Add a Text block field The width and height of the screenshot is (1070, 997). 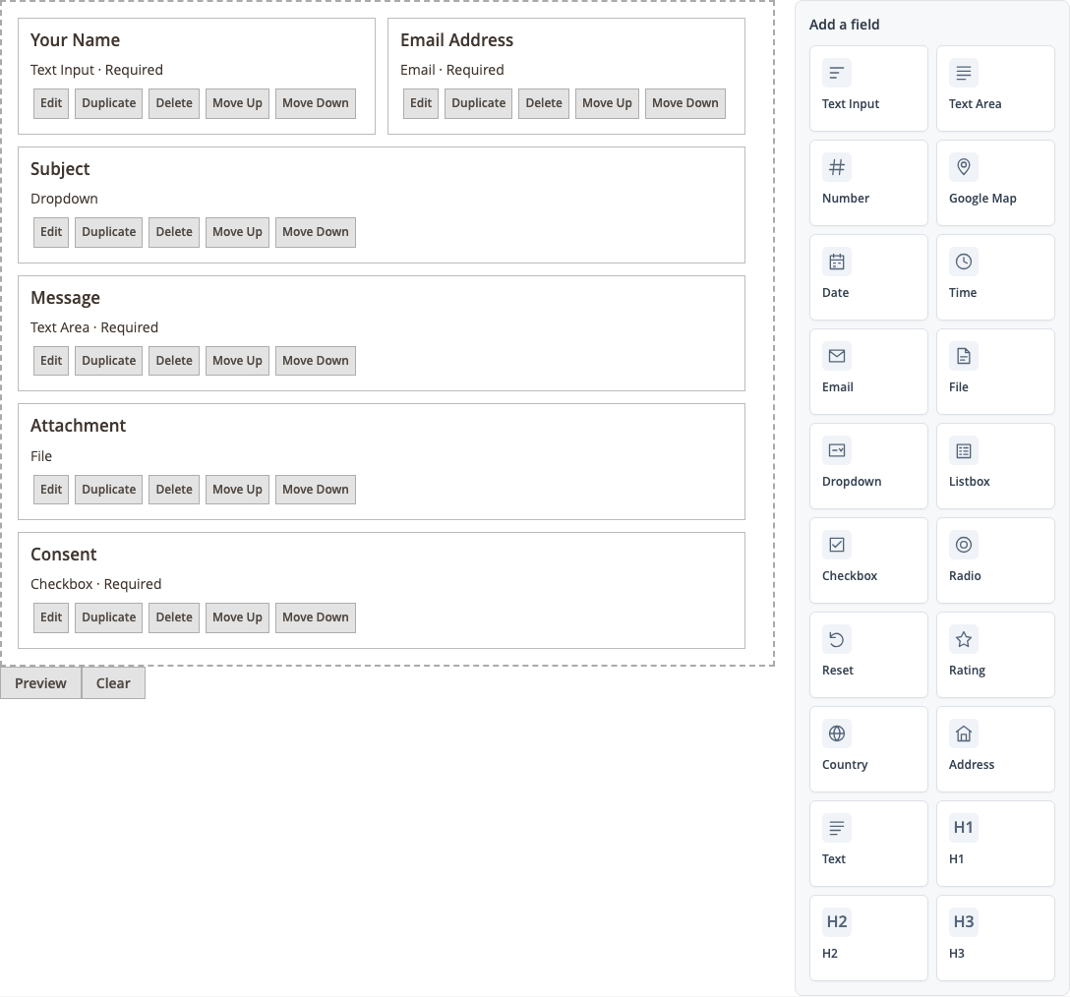[868, 844]
